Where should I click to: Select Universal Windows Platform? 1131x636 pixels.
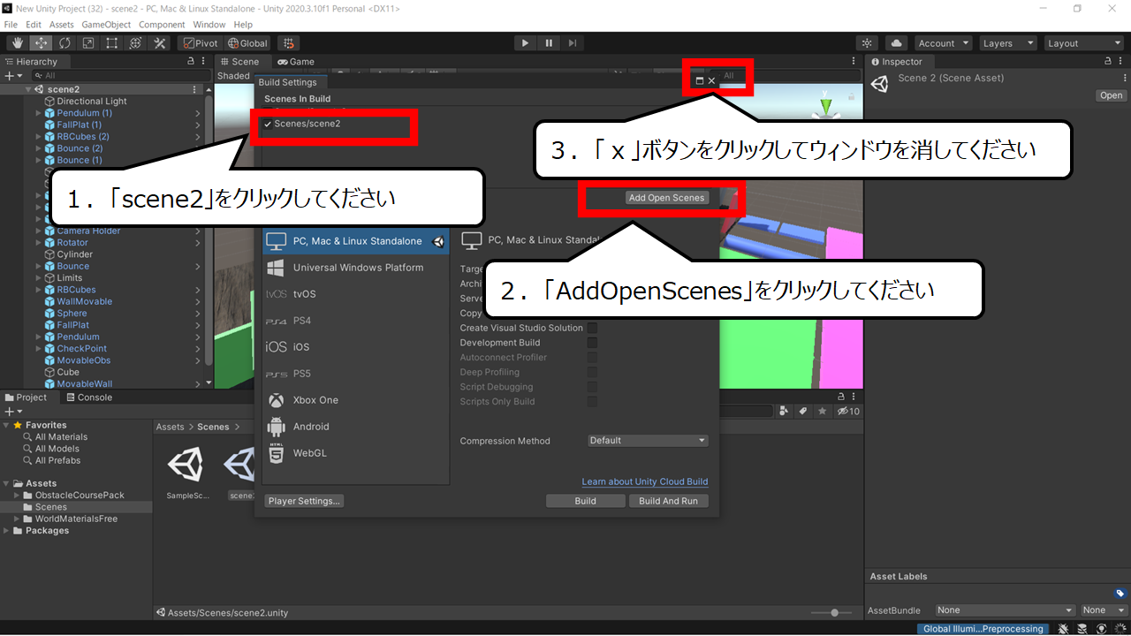355,268
